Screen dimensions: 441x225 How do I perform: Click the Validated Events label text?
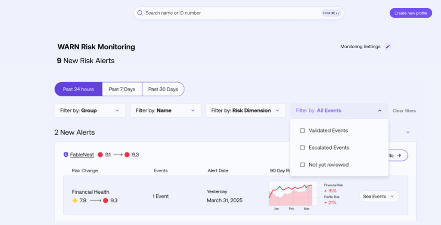point(328,131)
